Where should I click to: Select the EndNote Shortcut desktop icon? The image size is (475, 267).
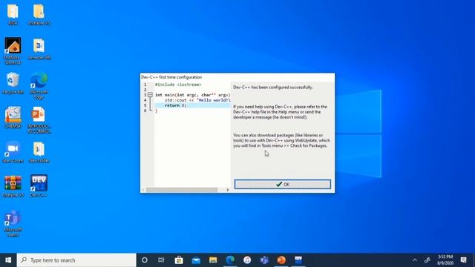13,51
